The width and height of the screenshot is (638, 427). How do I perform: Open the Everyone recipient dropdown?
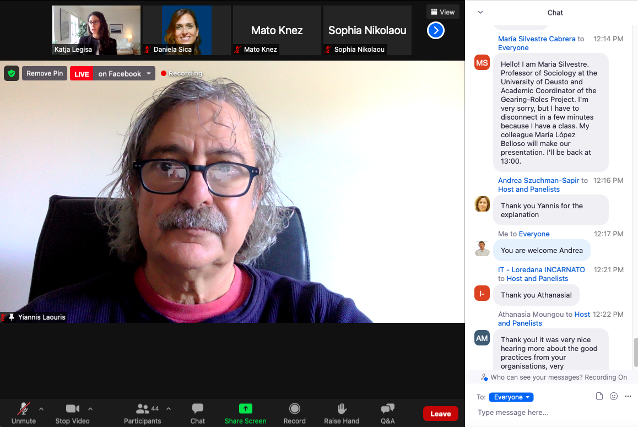coord(511,397)
